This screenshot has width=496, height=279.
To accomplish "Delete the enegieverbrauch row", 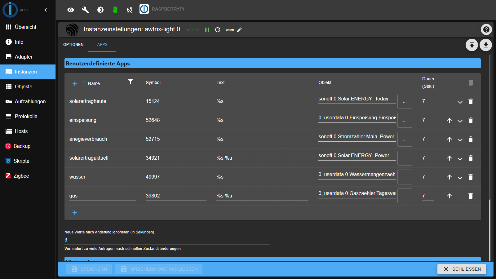I will (471, 139).
